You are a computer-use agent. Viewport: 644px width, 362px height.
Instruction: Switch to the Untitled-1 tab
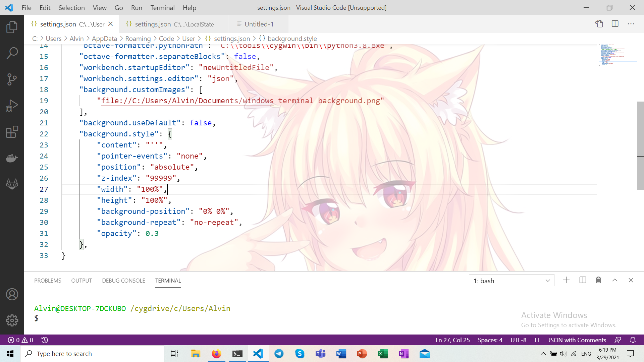tap(259, 24)
